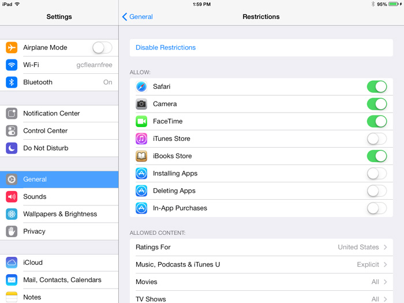Screen dimensions: 404x303
Task: Tap the Bluetooth icon in sidebar
Action: (x=12, y=82)
